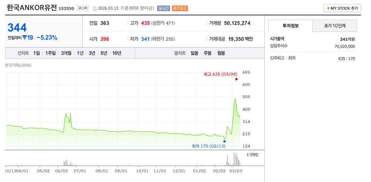The height and width of the screenshot is (182, 371).
Task: Click the 시가총액 241억원 value
Action: 347,40
